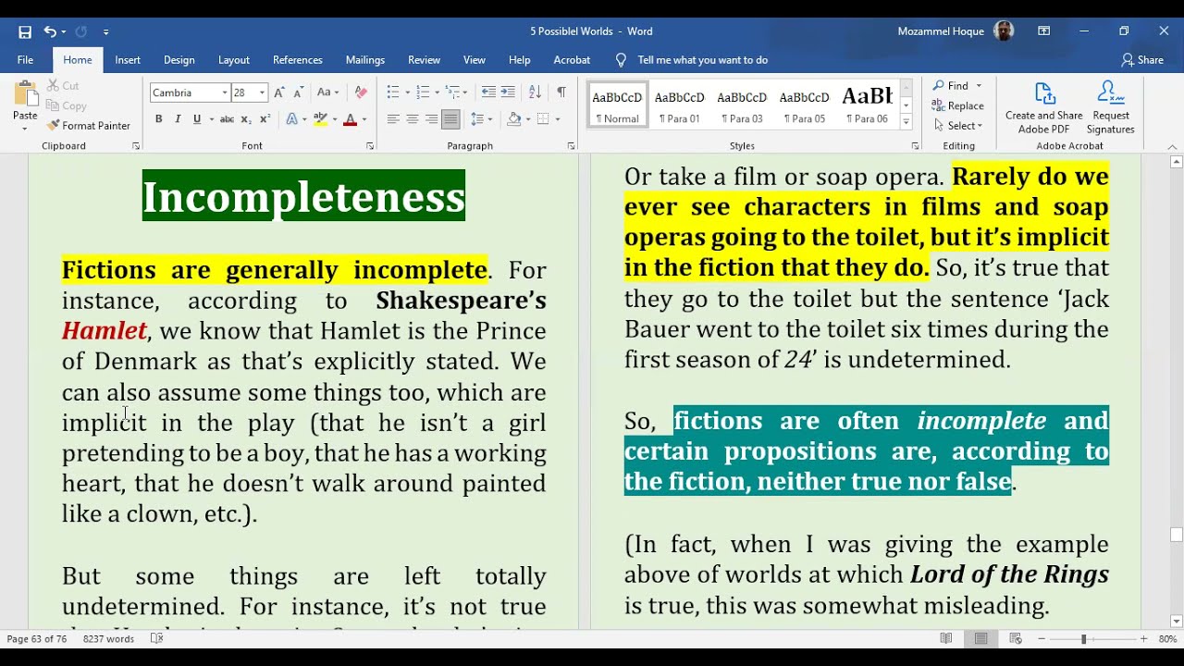The height and width of the screenshot is (666, 1184).
Task: Go to the Review tab
Action: (x=424, y=59)
